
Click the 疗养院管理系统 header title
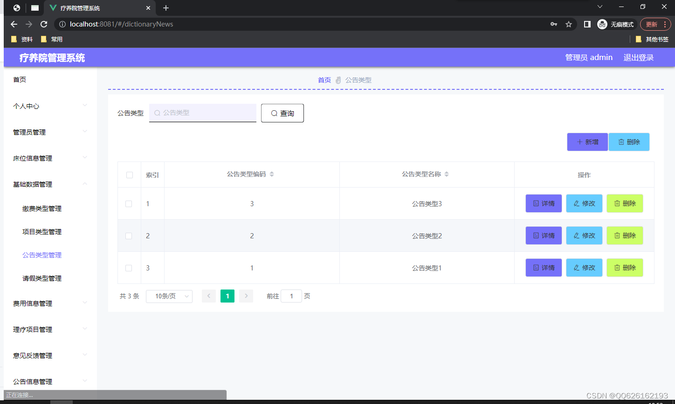point(52,58)
